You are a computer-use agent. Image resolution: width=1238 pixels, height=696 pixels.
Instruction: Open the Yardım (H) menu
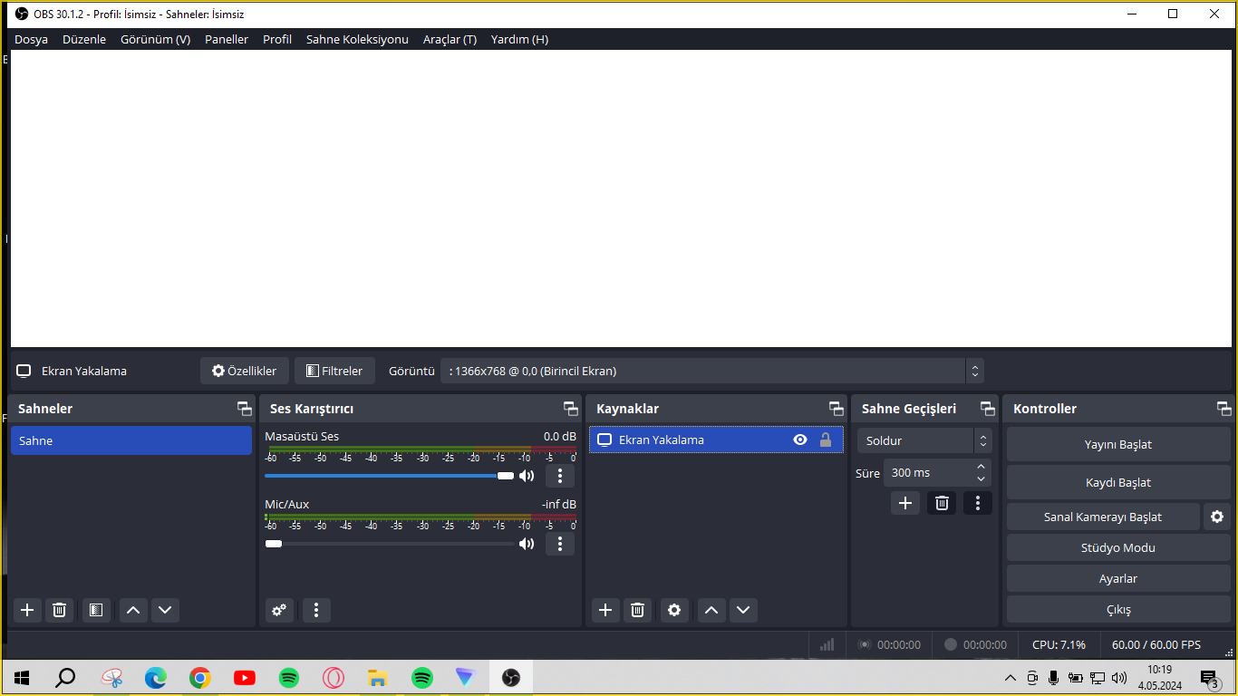[519, 39]
